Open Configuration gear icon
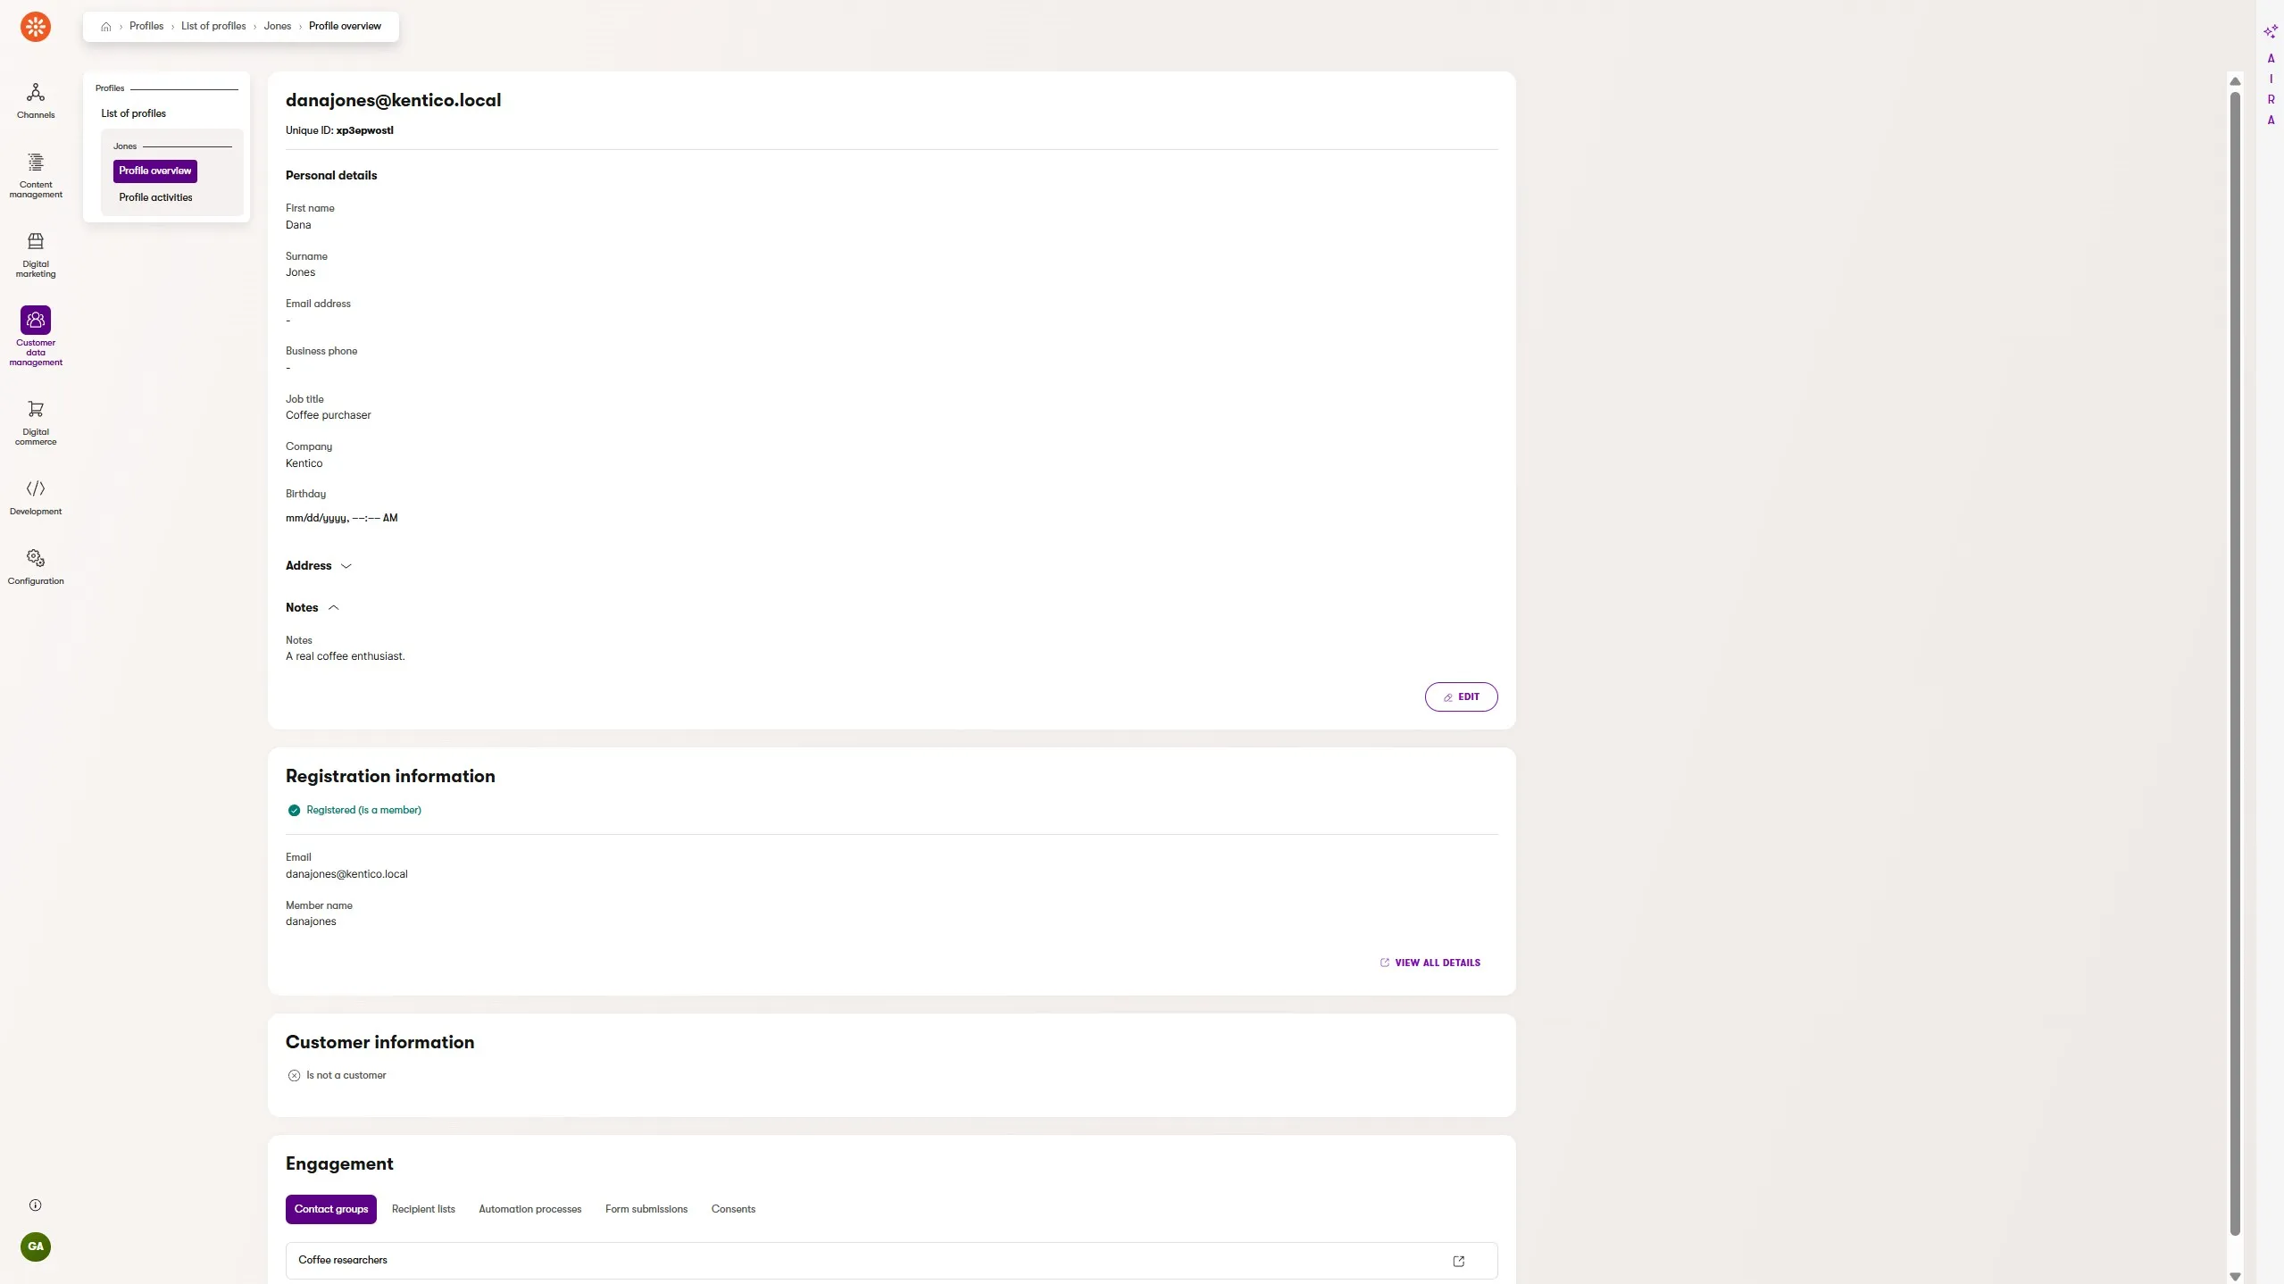2284x1284 pixels. click(36, 558)
